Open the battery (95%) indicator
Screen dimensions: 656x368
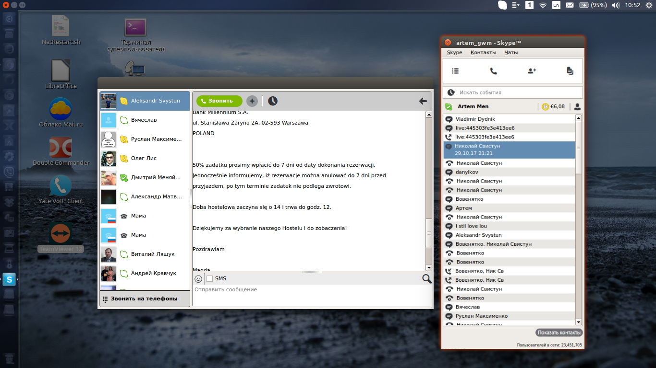[593, 5]
